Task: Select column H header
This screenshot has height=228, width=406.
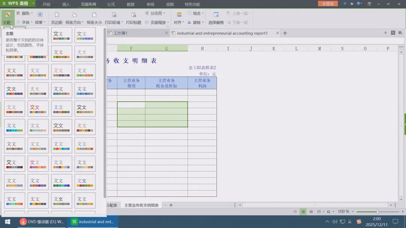Action: click(x=202, y=48)
